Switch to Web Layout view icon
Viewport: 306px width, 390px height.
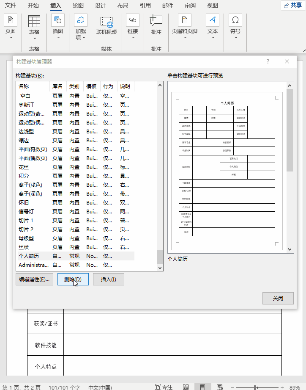pos(220,387)
